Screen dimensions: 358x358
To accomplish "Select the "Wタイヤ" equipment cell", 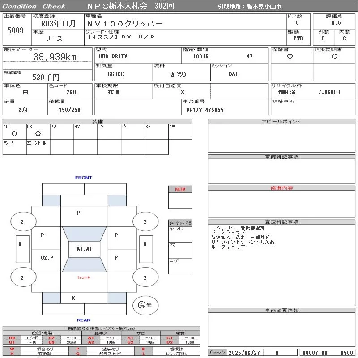I will tap(14, 147).
